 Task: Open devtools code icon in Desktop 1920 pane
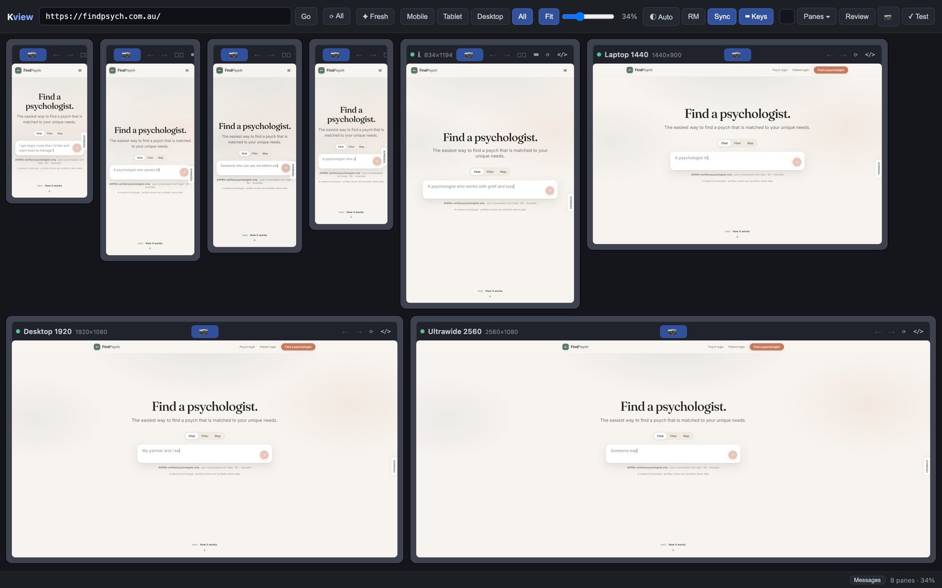[x=385, y=332]
